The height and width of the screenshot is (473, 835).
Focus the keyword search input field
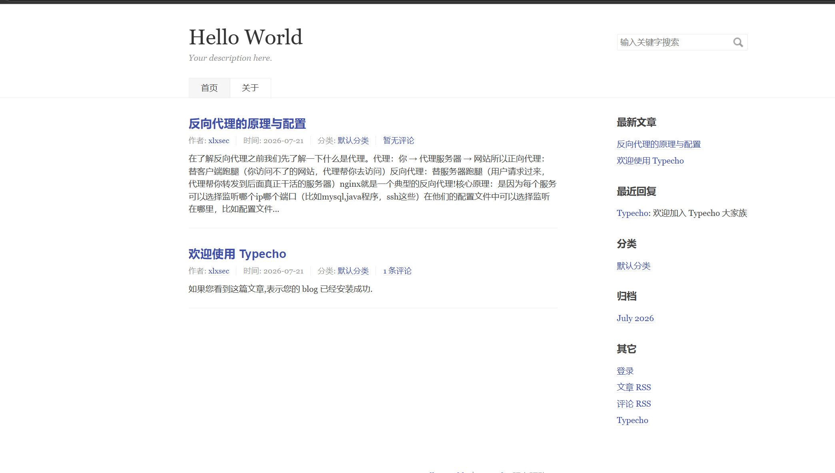[x=682, y=42]
